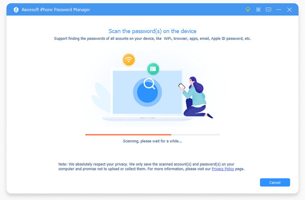Open the Privacy Policy link
Screen dimensions: 305x200
tap(223, 169)
